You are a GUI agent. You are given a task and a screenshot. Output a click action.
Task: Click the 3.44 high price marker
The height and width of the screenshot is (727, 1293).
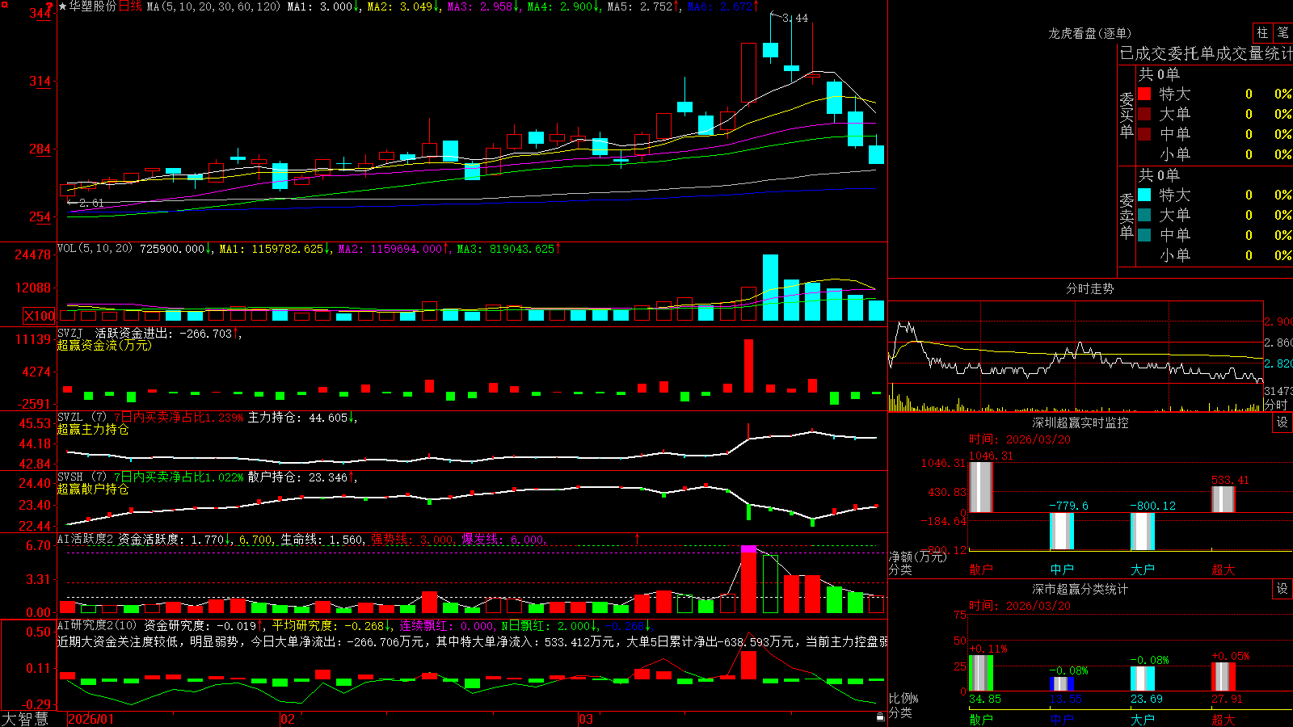tap(795, 18)
